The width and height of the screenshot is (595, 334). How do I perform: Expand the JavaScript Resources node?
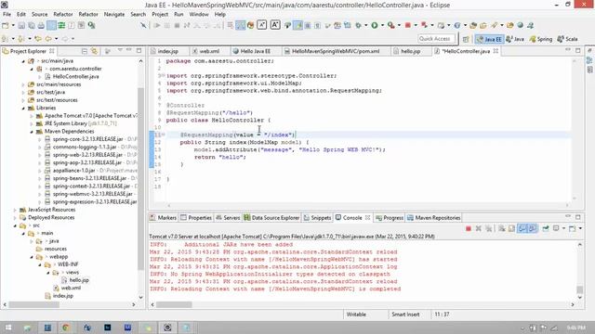coord(15,210)
